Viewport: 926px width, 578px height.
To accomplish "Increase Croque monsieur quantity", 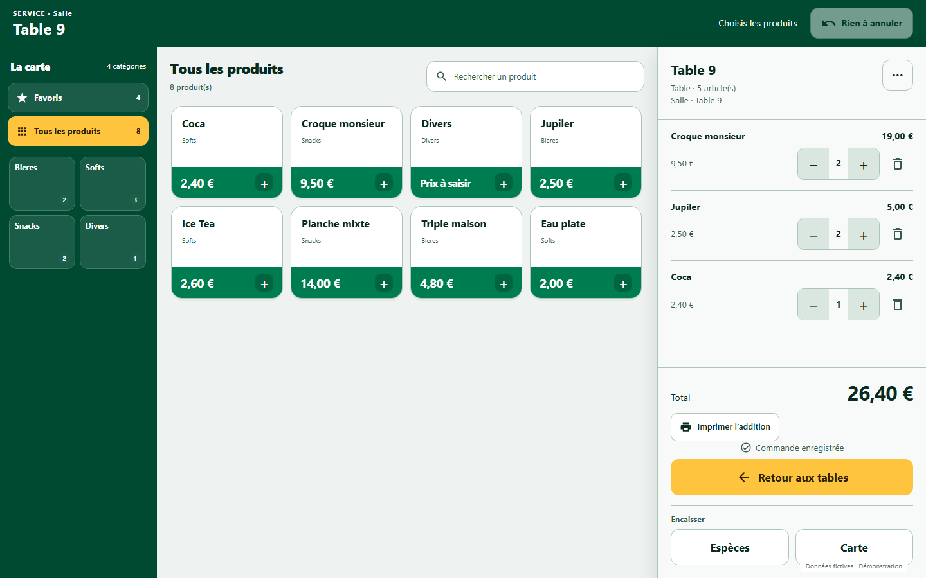I will pos(864,164).
